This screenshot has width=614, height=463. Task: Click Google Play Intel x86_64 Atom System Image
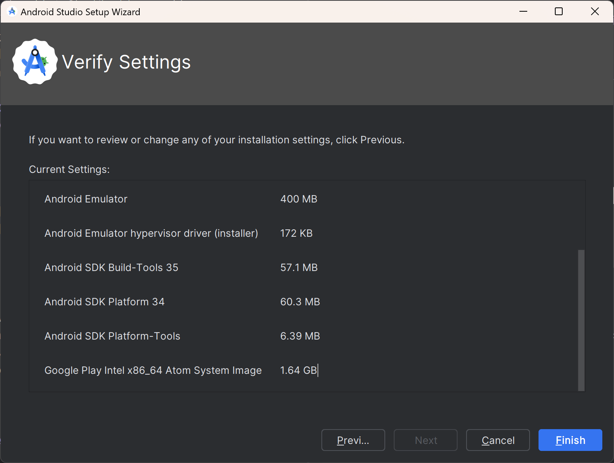coord(153,370)
